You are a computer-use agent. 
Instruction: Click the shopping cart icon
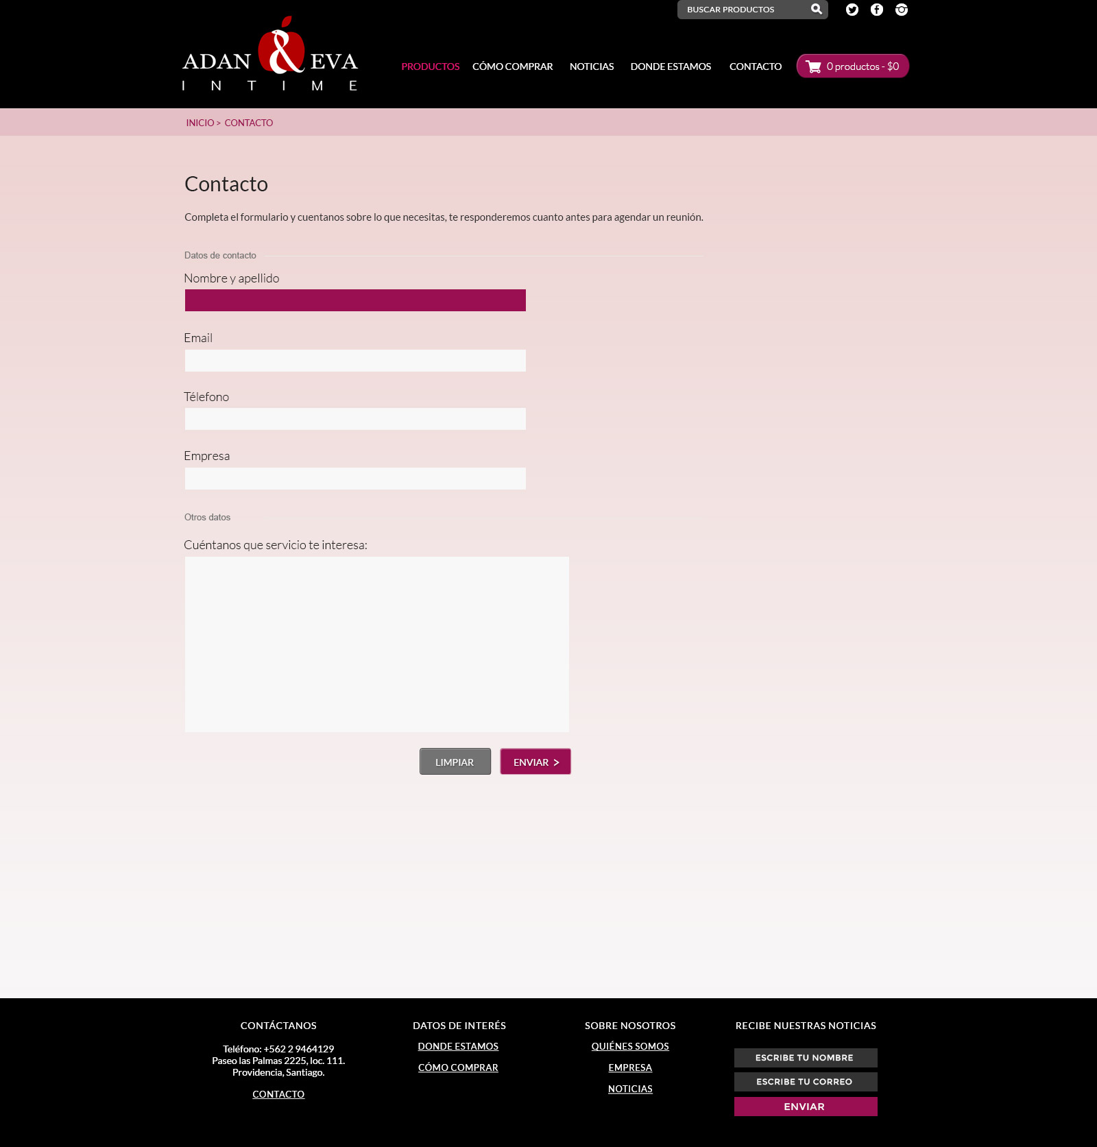coord(814,67)
